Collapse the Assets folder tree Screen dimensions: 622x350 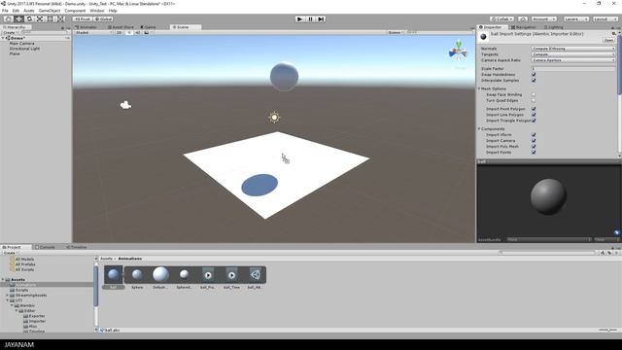[x=3, y=280]
